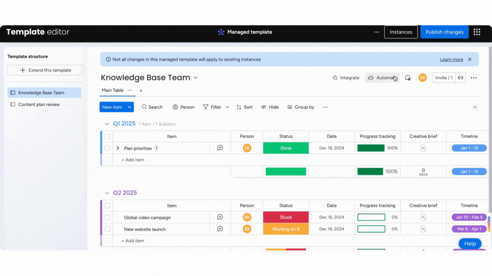Open the Search tool in board toolbar
This screenshot has width=492, height=276.
152,107
